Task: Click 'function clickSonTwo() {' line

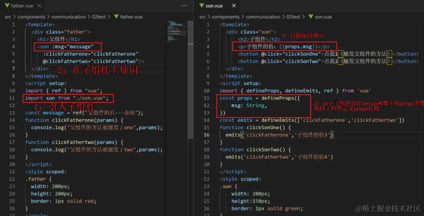Action: point(255,149)
